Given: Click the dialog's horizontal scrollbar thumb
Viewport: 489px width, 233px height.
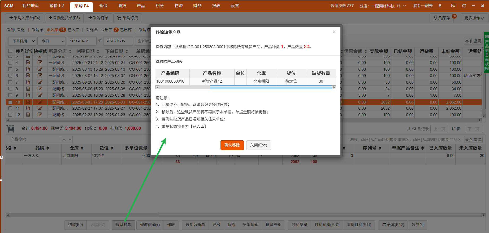Looking at the screenshot, I should (271, 87).
